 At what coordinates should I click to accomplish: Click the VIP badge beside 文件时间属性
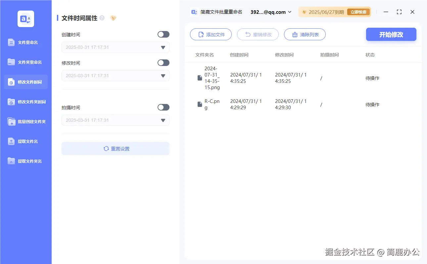pos(113,18)
